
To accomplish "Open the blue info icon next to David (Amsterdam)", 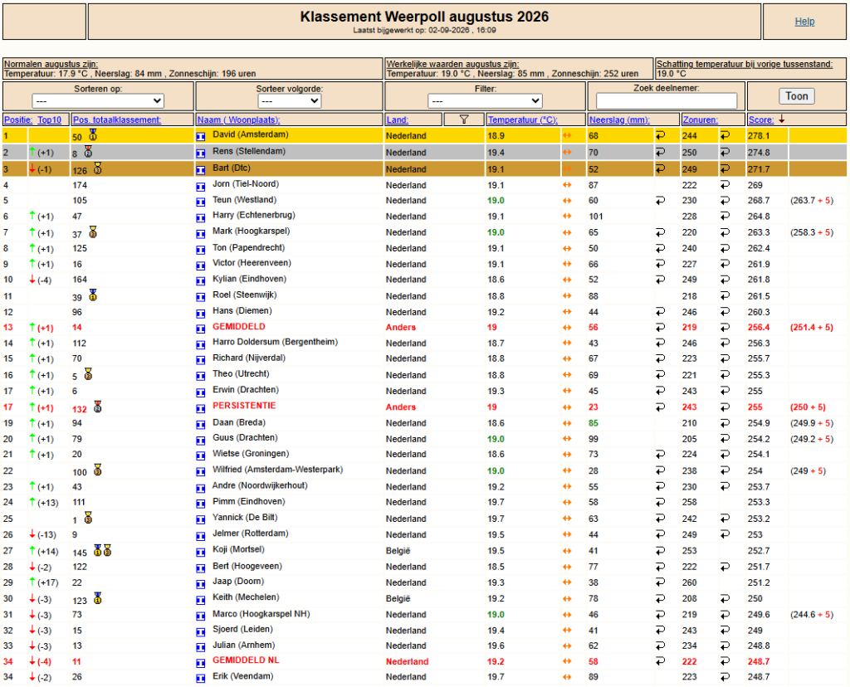I will (x=201, y=137).
